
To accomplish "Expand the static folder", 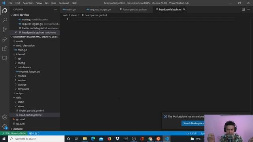I will (x=21, y=102).
